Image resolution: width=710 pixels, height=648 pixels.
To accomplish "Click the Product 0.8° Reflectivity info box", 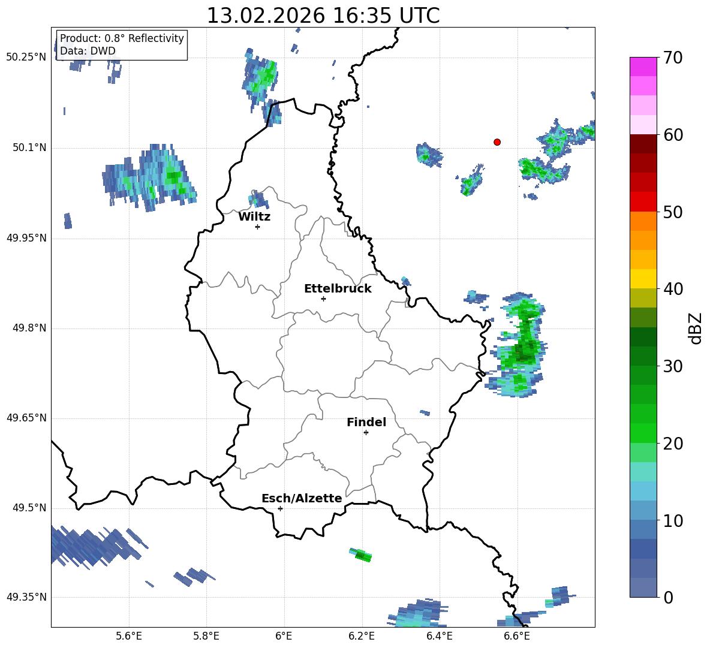I will click(122, 44).
